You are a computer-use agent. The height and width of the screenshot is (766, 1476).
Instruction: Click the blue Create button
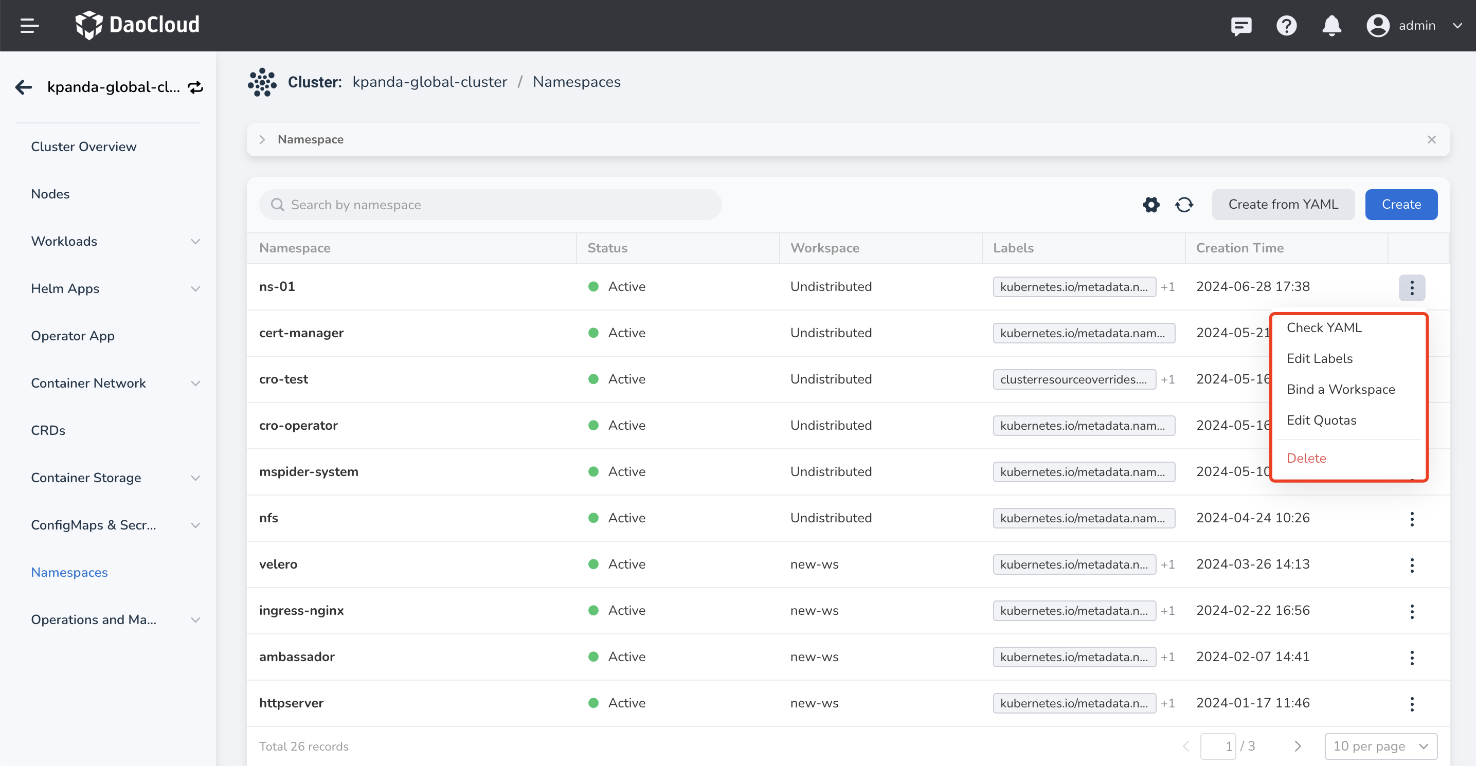[x=1400, y=205]
